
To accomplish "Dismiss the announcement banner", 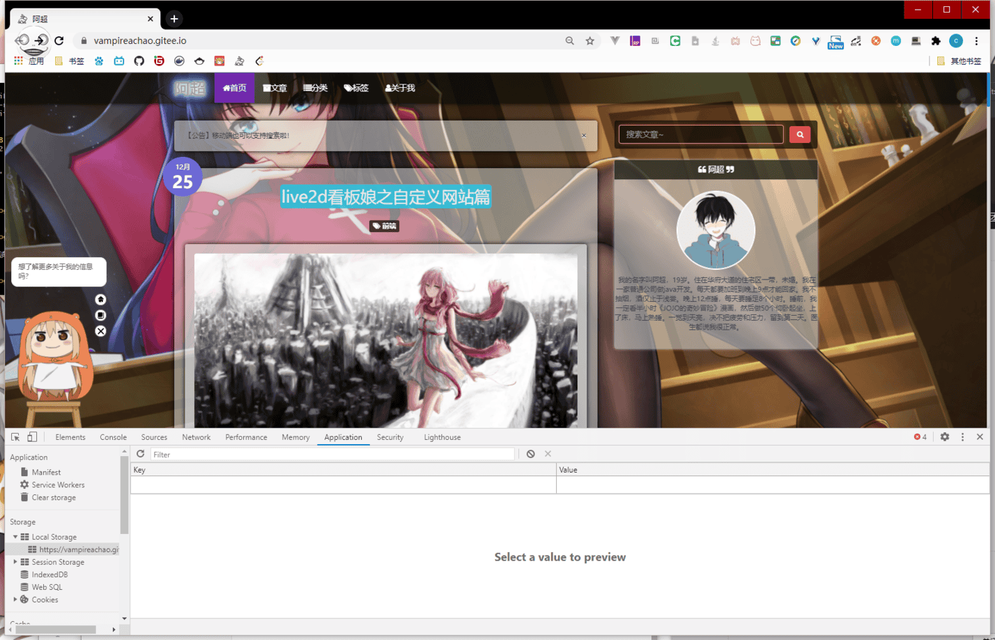I will [584, 136].
